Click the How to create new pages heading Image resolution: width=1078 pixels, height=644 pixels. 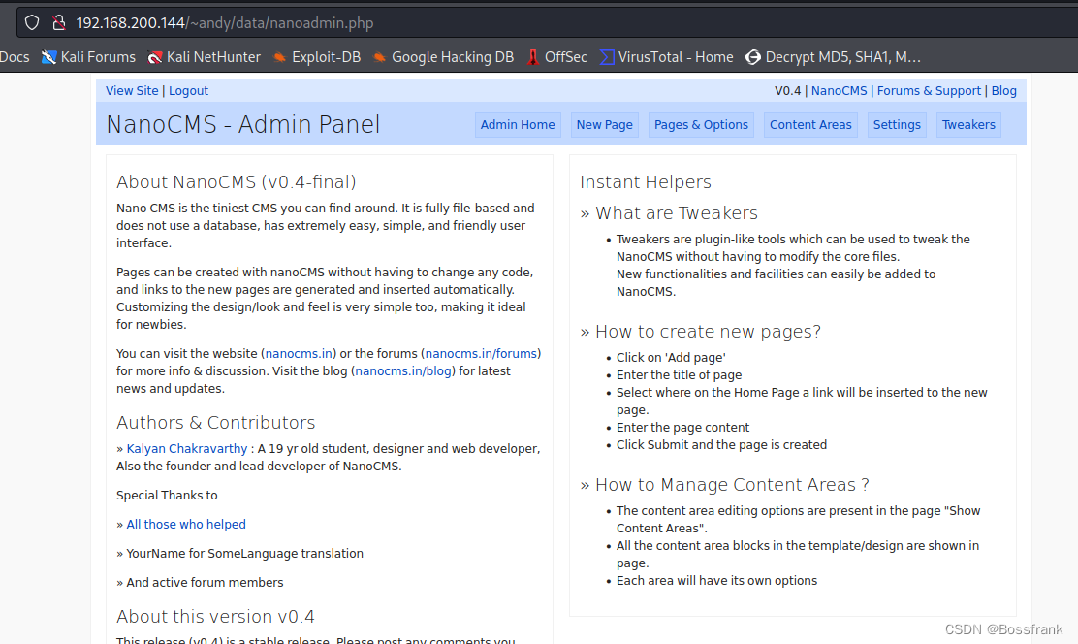tap(708, 332)
